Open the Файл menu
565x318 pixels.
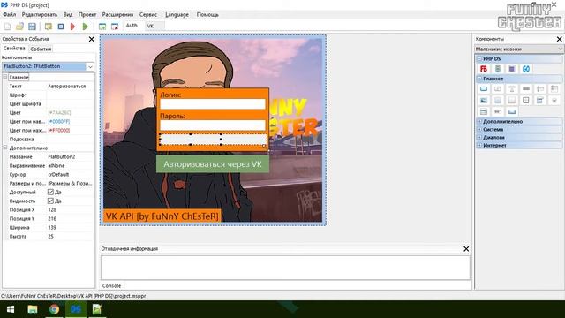(10, 14)
